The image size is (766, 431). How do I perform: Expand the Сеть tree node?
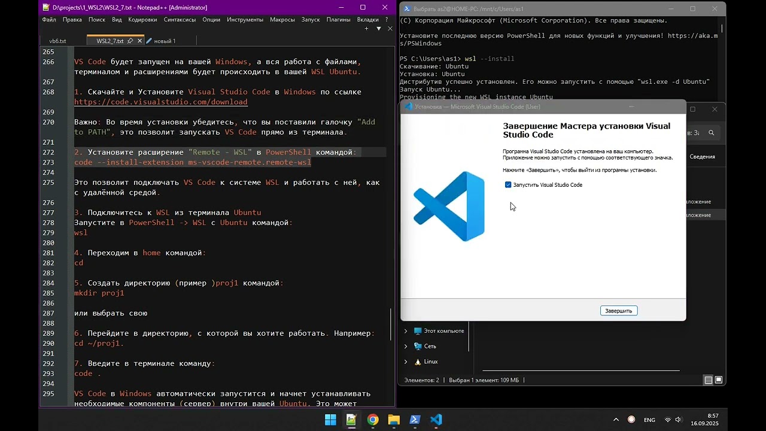(406, 347)
